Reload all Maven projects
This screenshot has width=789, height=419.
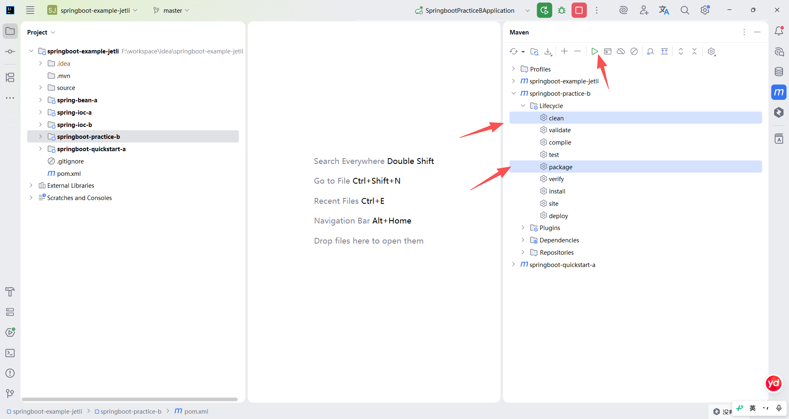[x=514, y=51]
